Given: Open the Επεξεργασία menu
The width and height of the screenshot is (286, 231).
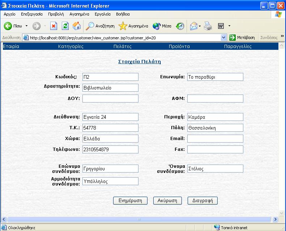Looking at the screenshot, I should 32,14.
